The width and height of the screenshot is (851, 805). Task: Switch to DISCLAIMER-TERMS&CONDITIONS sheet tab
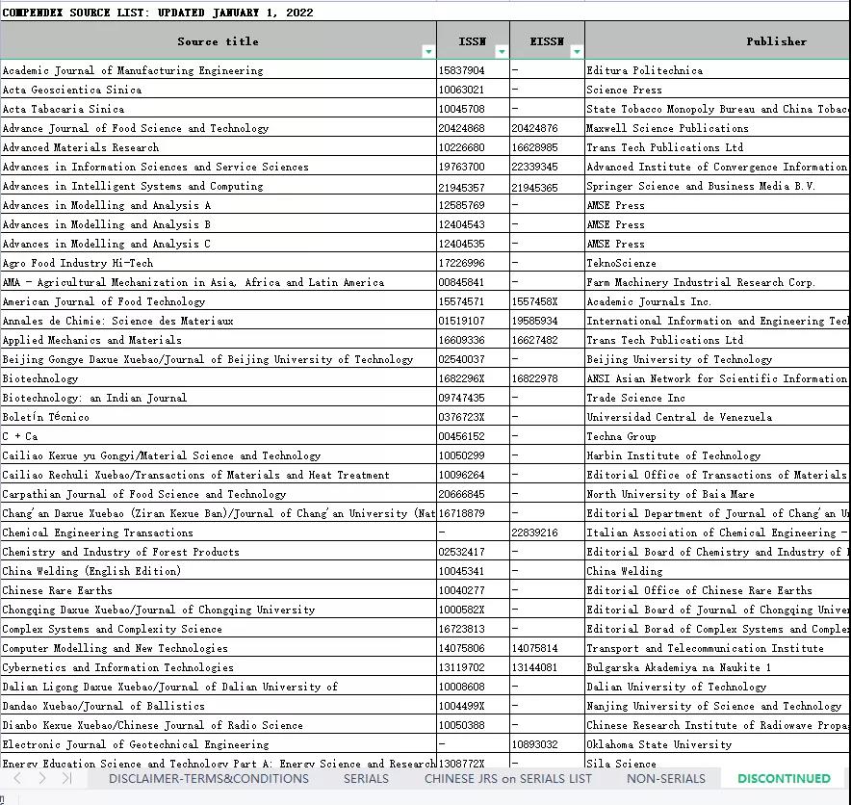(x=208, y=778)
